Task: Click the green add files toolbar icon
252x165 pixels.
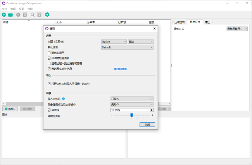Action: [x=4, y=15]
